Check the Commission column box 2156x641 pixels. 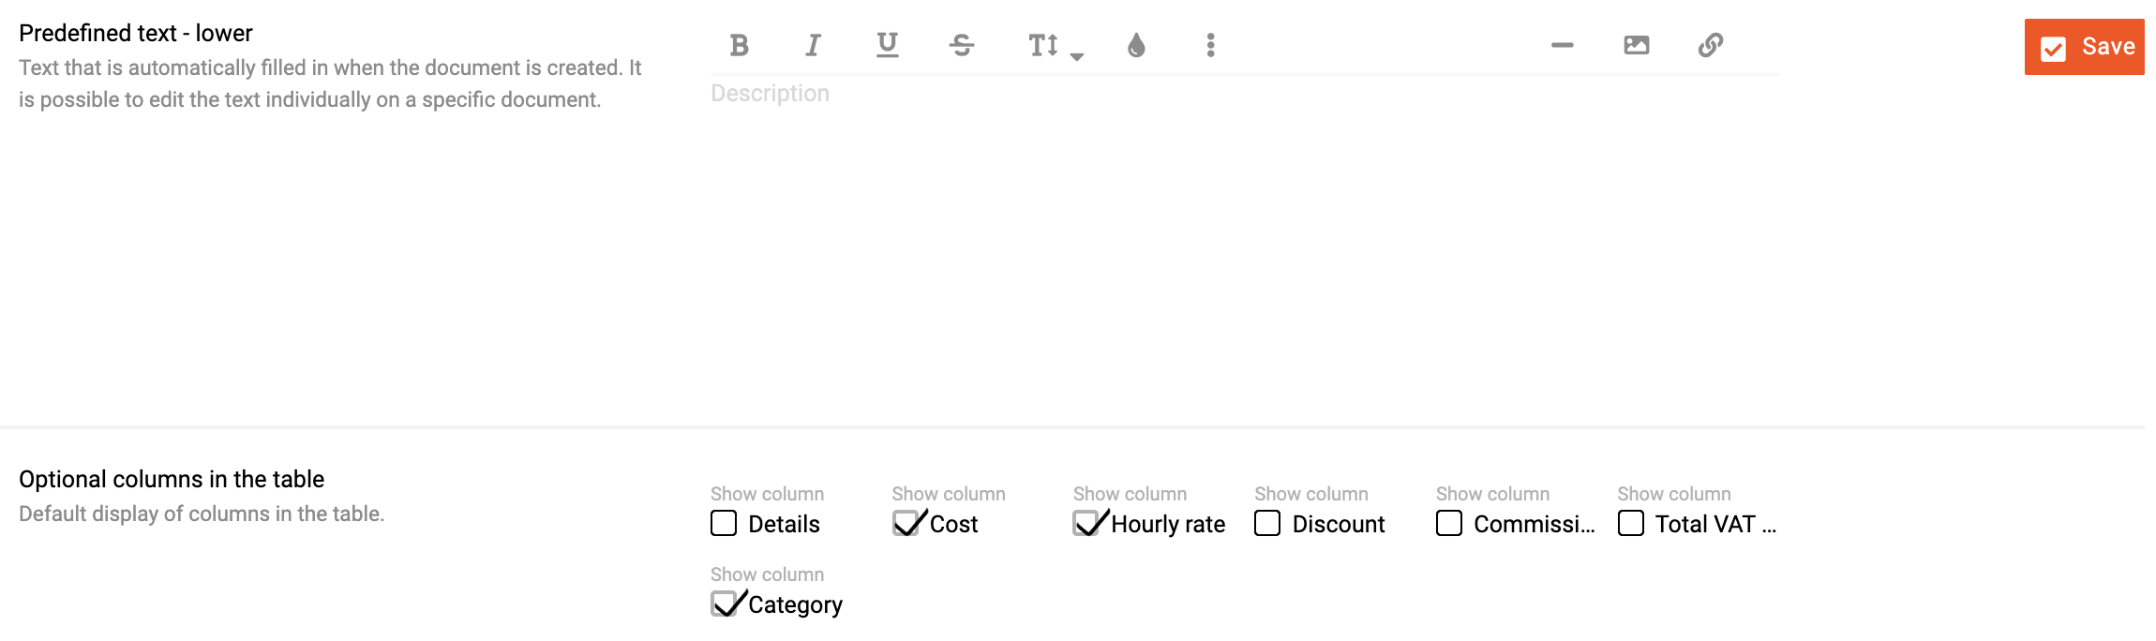1449,523
